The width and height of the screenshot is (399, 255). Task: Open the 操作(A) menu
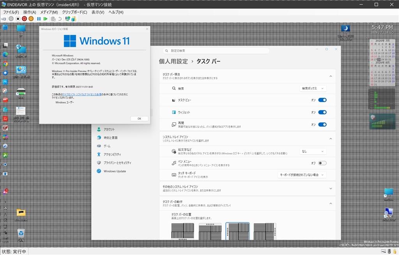30,12
